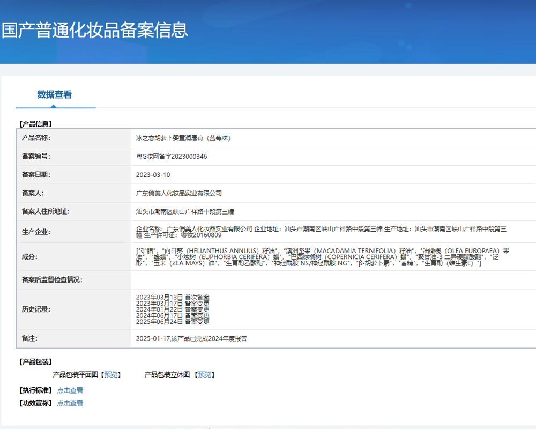This screenshot has width=536, height=429.
Task: Click the 2025年06月24日 备案变更 history entry
Action: click(x=173, y=322)
